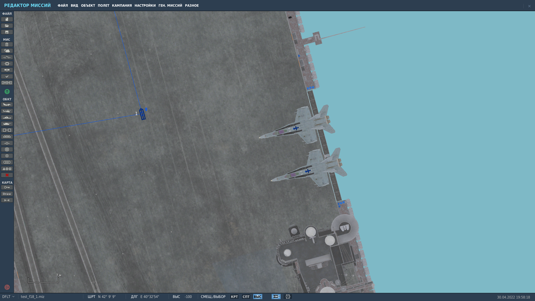Expand the DFLT dropdown in status bar
Viewport: 535px width, 301px height.
pyautogui.click(x=8, y=297)
